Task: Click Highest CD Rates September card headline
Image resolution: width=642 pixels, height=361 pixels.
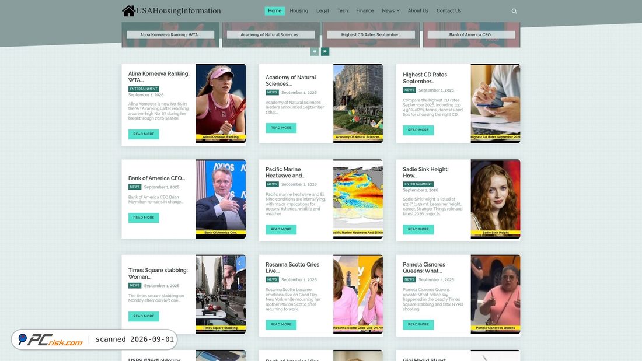Action: click(425, 78)
